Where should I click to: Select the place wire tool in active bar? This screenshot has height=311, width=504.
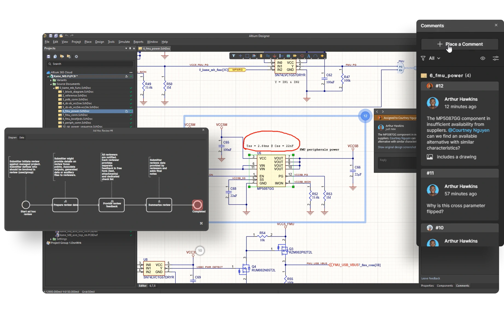coord(268,56)
